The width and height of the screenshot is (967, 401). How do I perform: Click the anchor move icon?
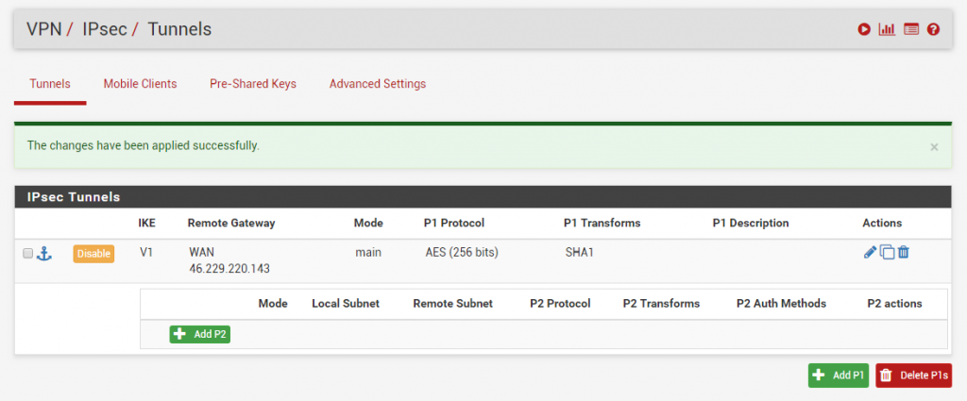[44, 253]
